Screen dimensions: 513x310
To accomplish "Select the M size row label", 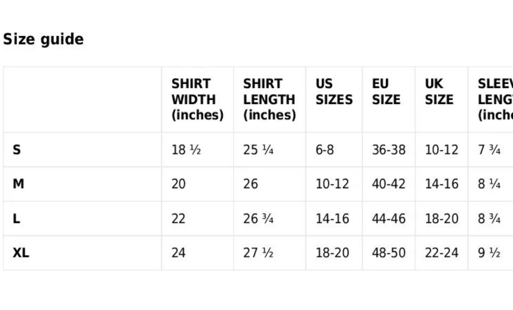I will tap(18, 184).
